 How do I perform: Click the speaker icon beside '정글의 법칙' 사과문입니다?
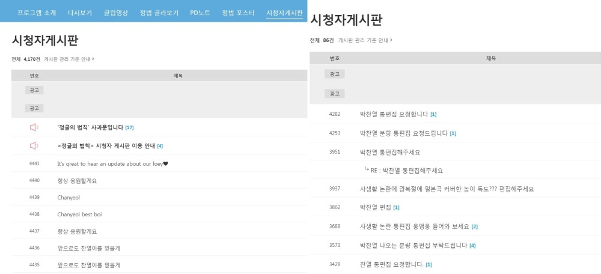pos(34,127)
